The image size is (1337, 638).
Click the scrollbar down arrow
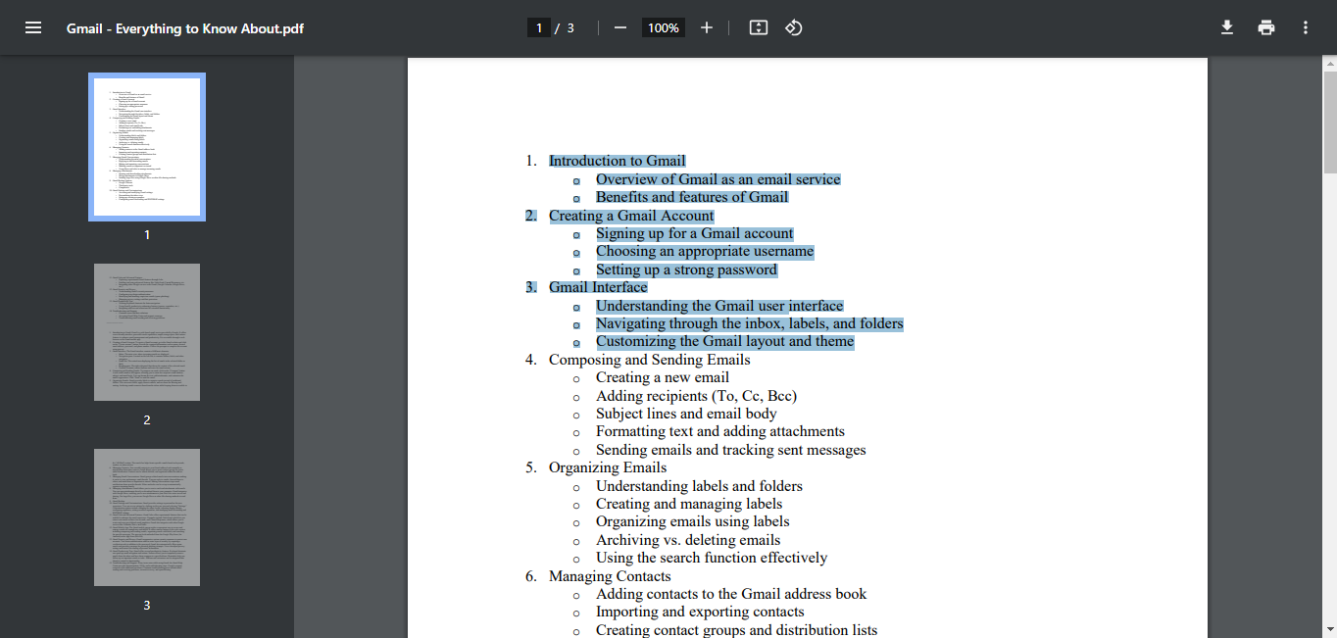[1330, 629]
